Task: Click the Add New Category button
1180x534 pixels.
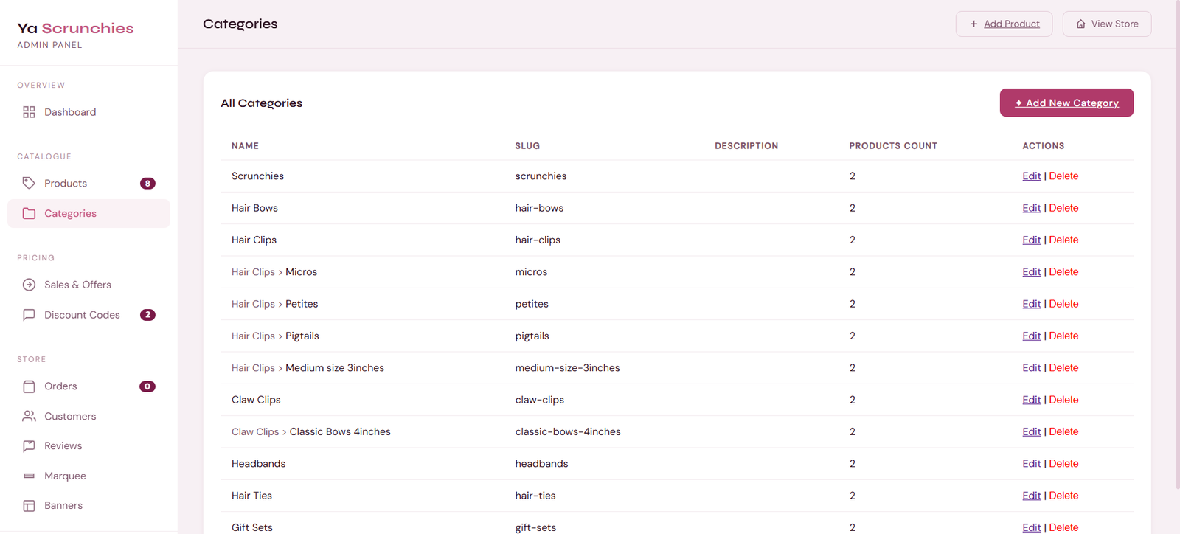Action: [1066, 103]
